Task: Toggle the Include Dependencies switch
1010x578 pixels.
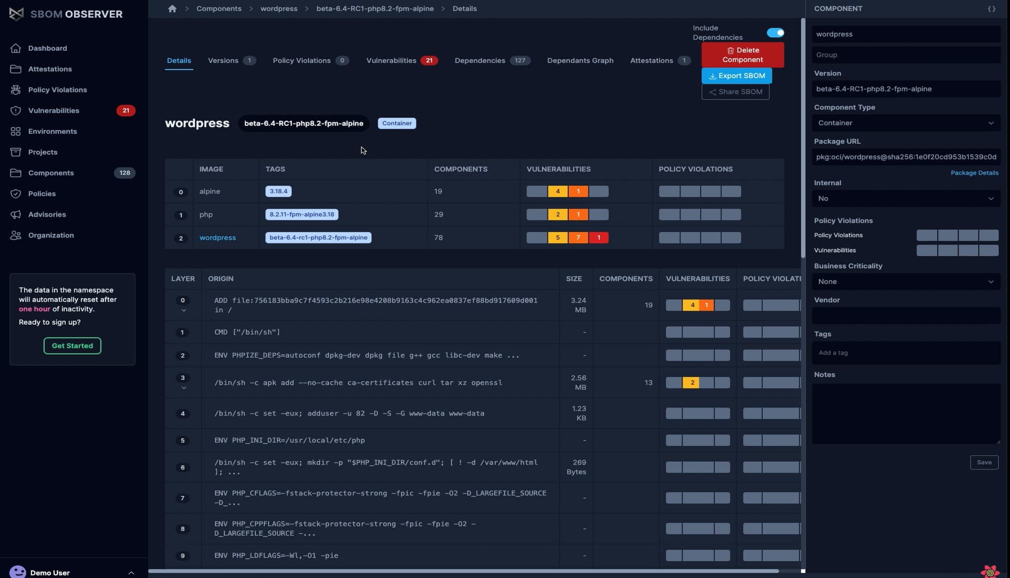Action: tap(776, 32)
